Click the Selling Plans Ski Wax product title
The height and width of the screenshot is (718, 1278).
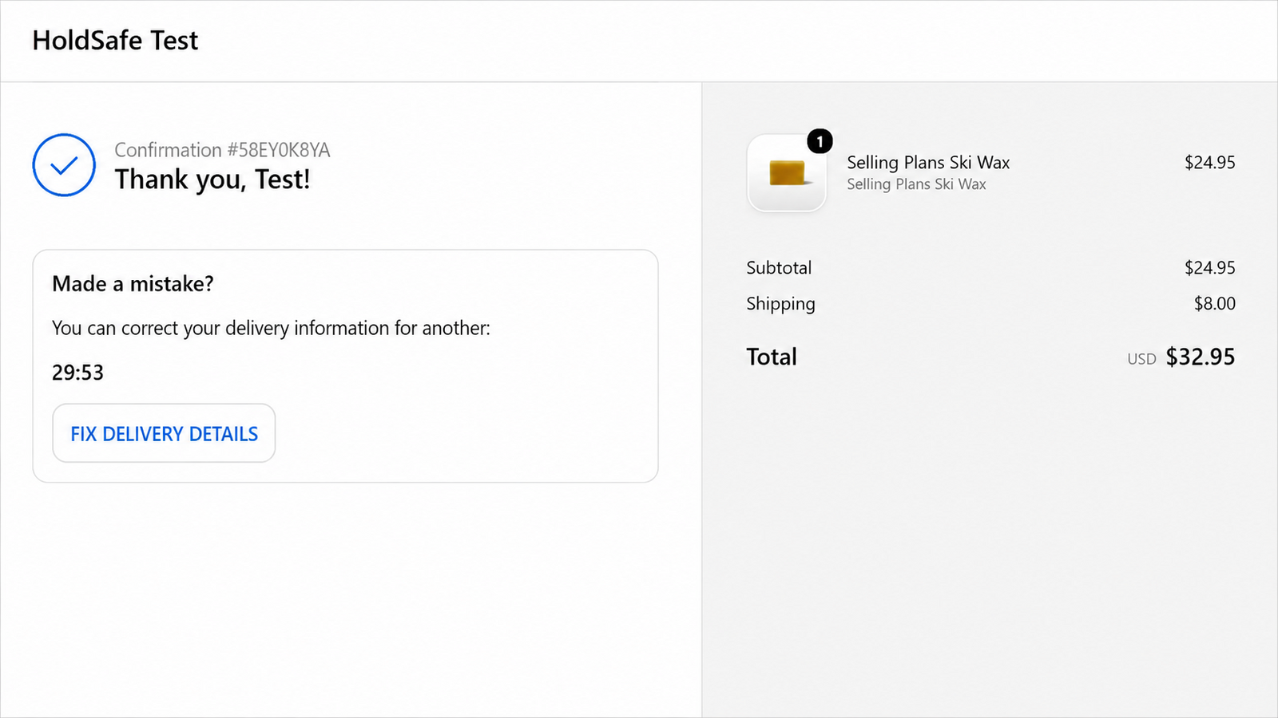tap(928, 163)
